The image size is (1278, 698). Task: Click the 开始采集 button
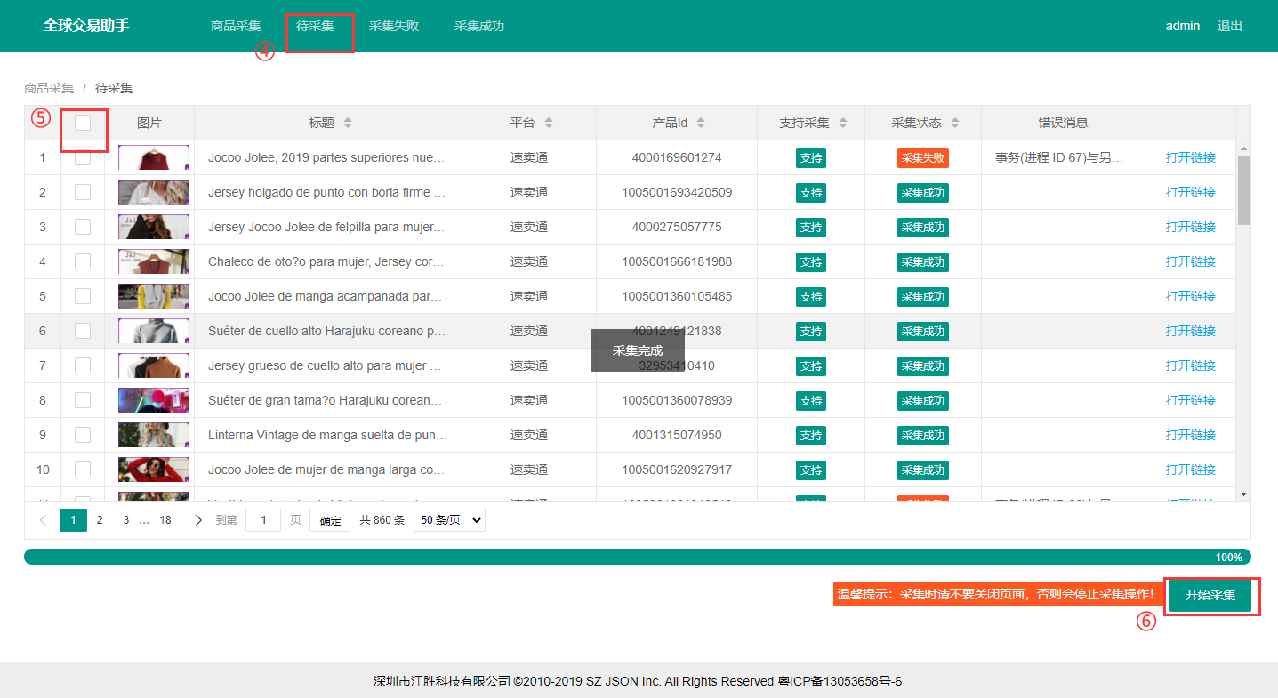tap(1210, 595)
